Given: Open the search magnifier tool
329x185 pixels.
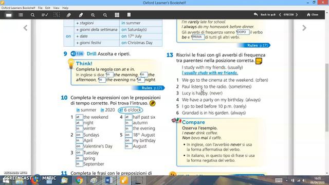Looking at the screenshot, I should 32,15.
